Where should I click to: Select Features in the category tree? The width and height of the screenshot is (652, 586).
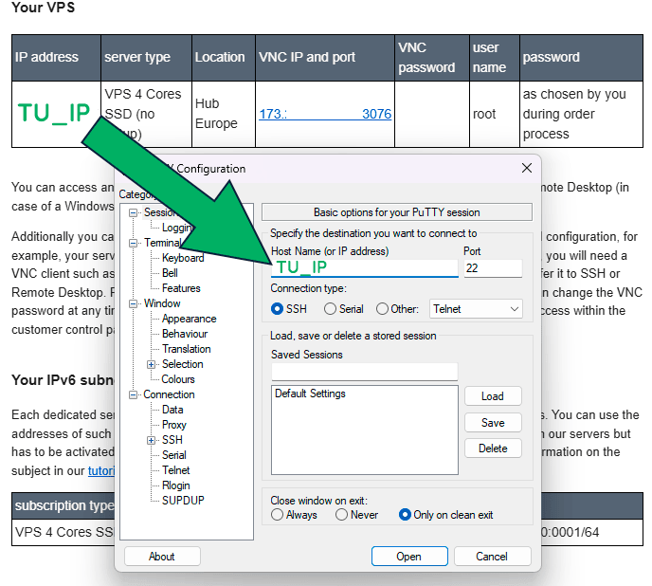181,288
